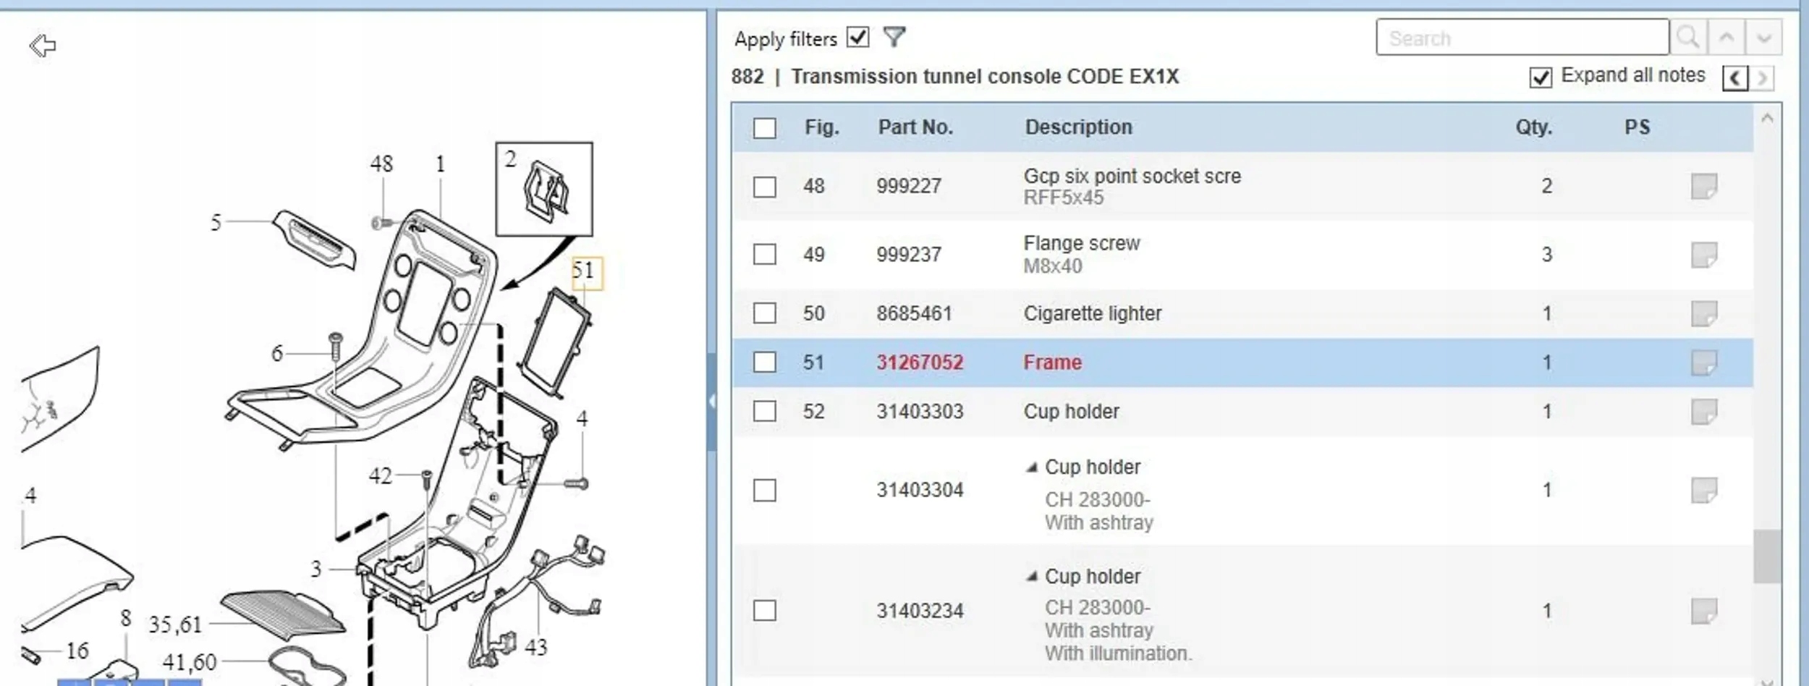This screenshot has height=686, width=1809.
Task: Click part number 999237
Action: [909, 255]
